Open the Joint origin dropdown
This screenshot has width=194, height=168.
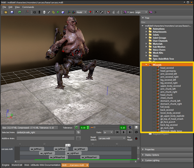(141, 12)
